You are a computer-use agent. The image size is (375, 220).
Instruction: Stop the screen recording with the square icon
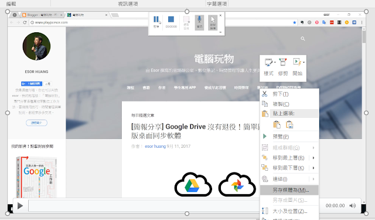pos(171,19)
